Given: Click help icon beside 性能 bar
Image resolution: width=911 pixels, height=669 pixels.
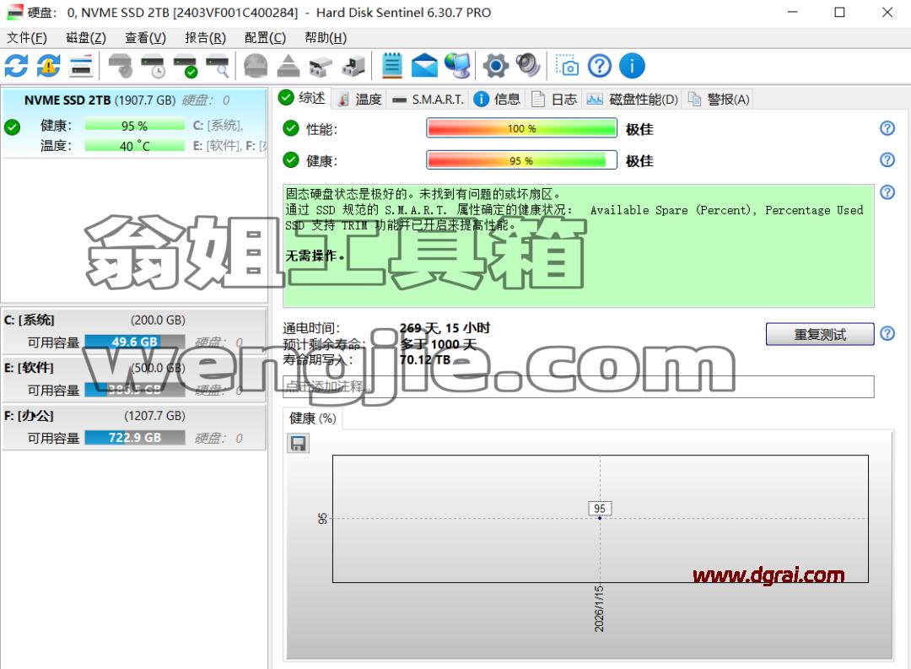Looking at the screenshot, I should pos(887,128).
